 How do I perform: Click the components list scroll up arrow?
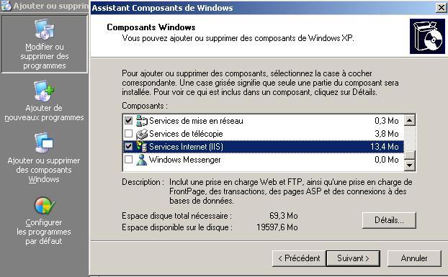[x=410, y=120]
